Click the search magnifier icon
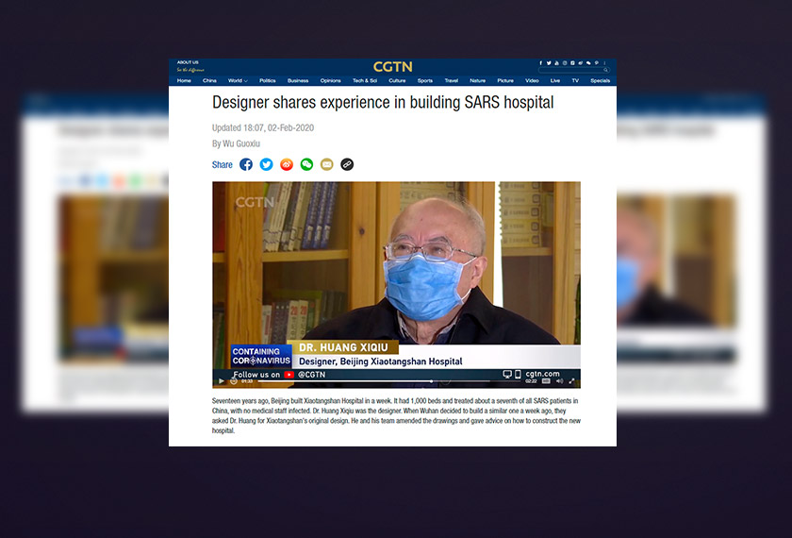Viewport: 792px width, 538px height. click(605, 70)
